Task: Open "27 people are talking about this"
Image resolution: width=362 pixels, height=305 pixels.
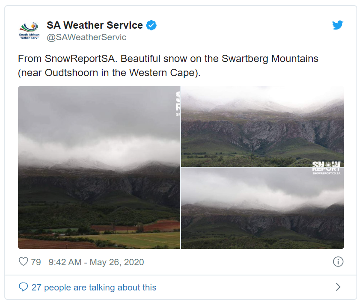Action: pos(94,287)
